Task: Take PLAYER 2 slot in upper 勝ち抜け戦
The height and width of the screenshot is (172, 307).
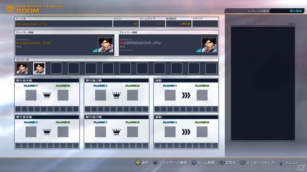Action: tap(132, 95)
